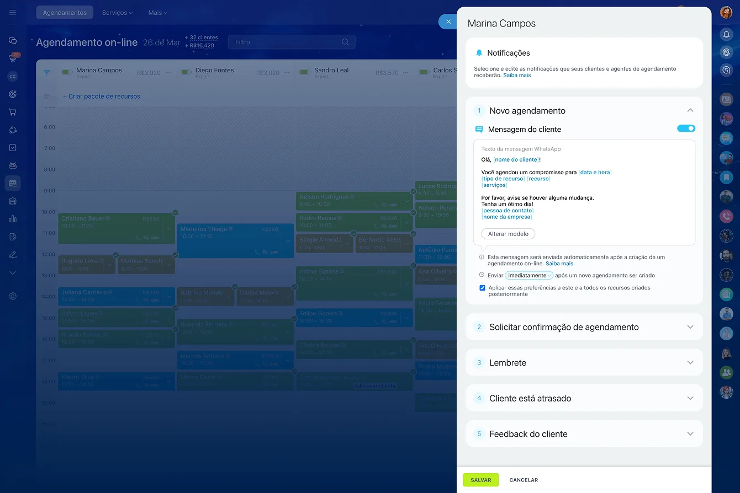Open the warehouse store icon in left sidebar
The image size is (740, 493).
tap(13, 201)
